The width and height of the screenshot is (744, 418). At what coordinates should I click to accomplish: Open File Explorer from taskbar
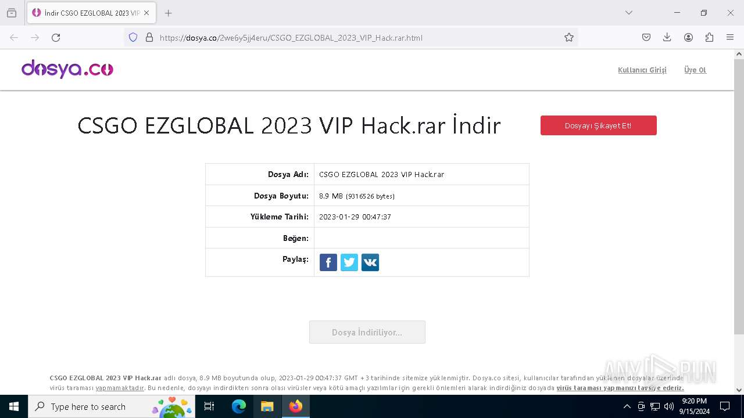267,406
